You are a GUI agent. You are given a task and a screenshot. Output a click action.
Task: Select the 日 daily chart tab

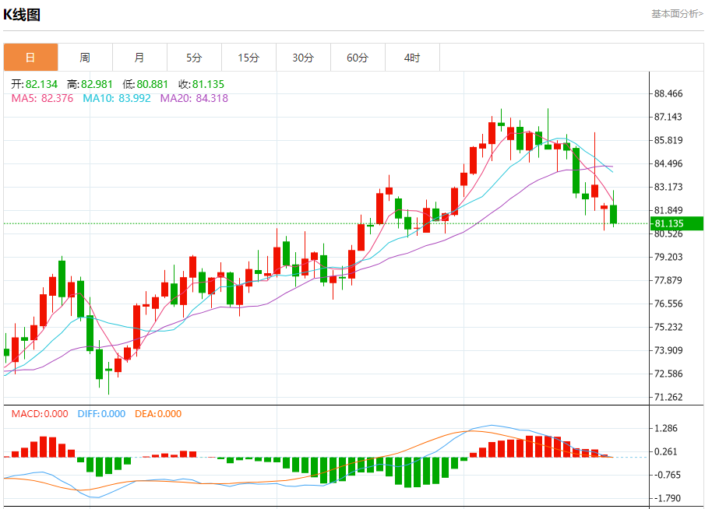click(31, 58)
